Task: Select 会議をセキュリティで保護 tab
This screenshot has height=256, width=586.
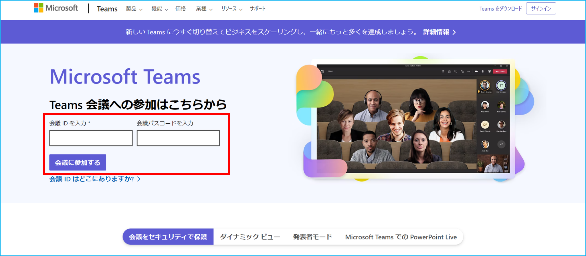Action: tap(168, 237)
